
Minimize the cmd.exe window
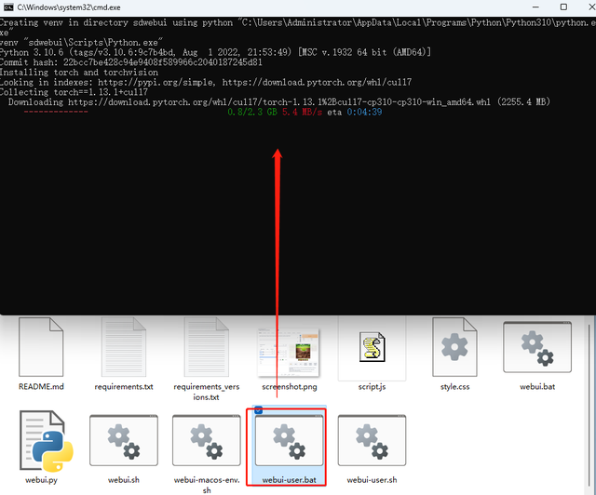[535, 7]
